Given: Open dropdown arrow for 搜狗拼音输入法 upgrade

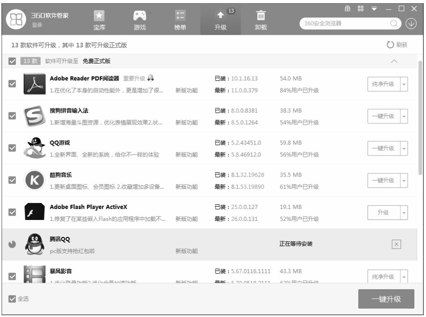Looking at the screenshot, I should 404,116.
